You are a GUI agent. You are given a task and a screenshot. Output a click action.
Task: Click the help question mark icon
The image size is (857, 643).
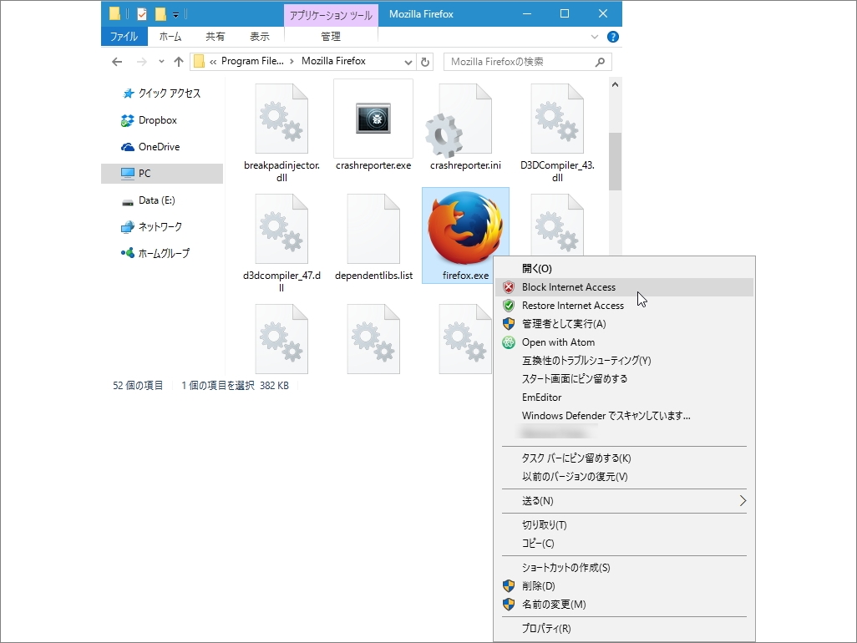(613, 37)
